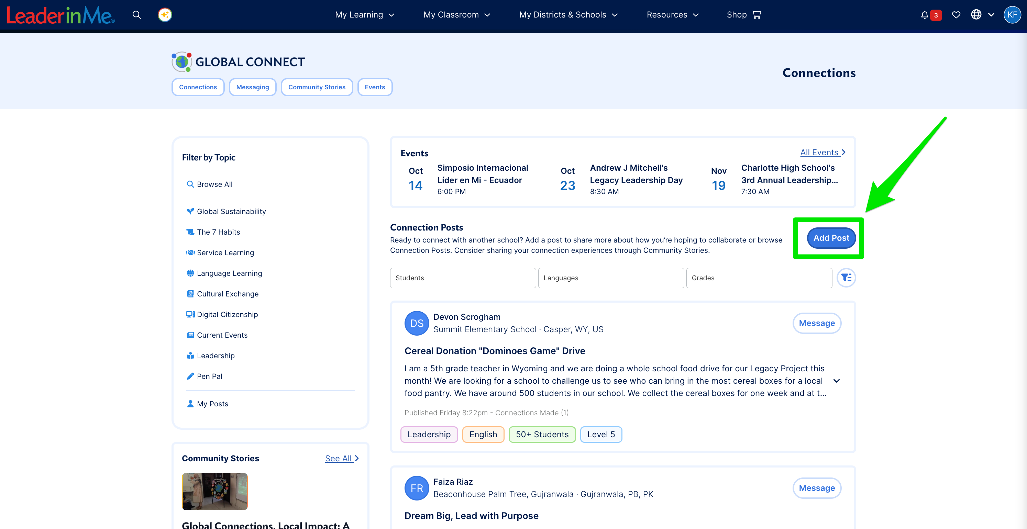Filter by Global Sustainability topic
This screenshot has height=529, width=1027.
coord(226,211)
